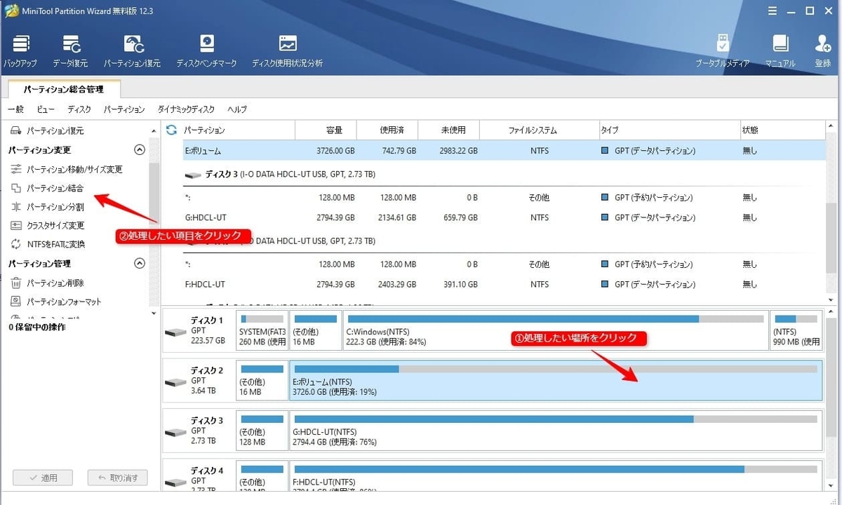Screen dimensions: 842x505
Task: Click the 適用 apply button
Action: 43,478
